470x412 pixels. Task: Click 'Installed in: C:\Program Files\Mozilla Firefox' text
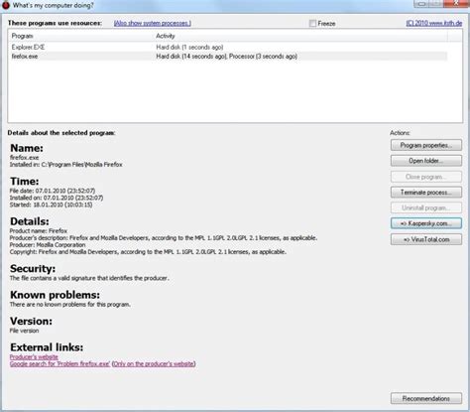[66, 165]
